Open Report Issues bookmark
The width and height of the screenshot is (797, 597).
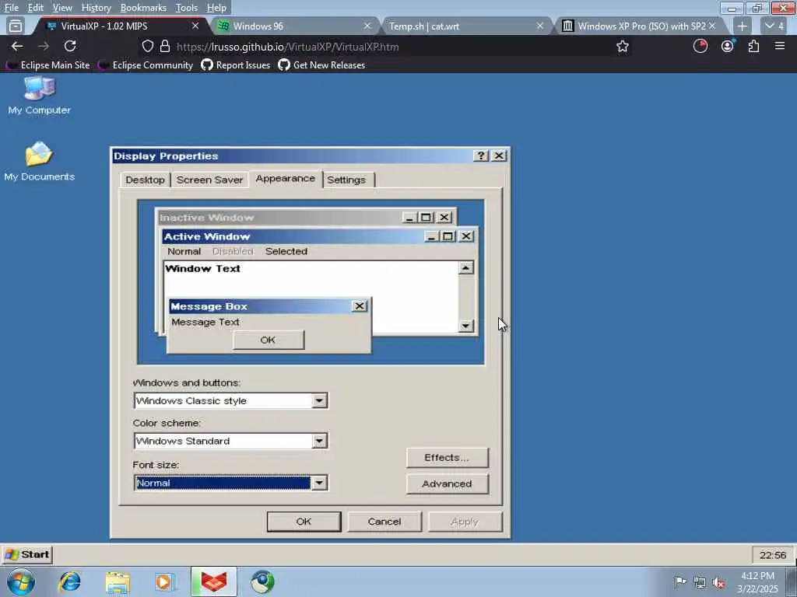click(x=236, y=65)
